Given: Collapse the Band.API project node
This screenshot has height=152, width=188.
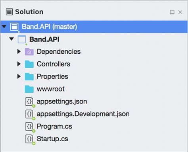Looking at the screenshot, I should pyautogui.click(x=12, y=39).
